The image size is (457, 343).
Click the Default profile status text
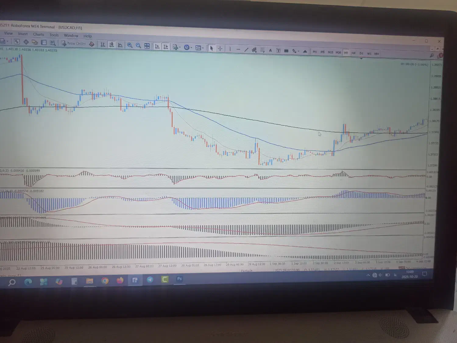tap(246, 271)
